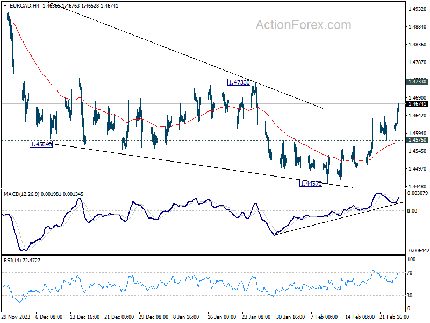
Task: Click the 16 Jan 00:00 time label
Action: click(222, 317)
